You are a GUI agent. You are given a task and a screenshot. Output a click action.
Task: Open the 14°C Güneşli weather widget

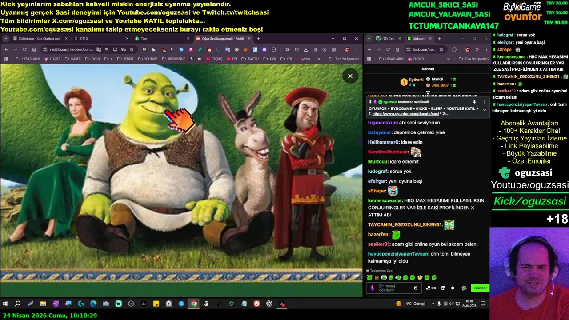[x=410, y=304]
